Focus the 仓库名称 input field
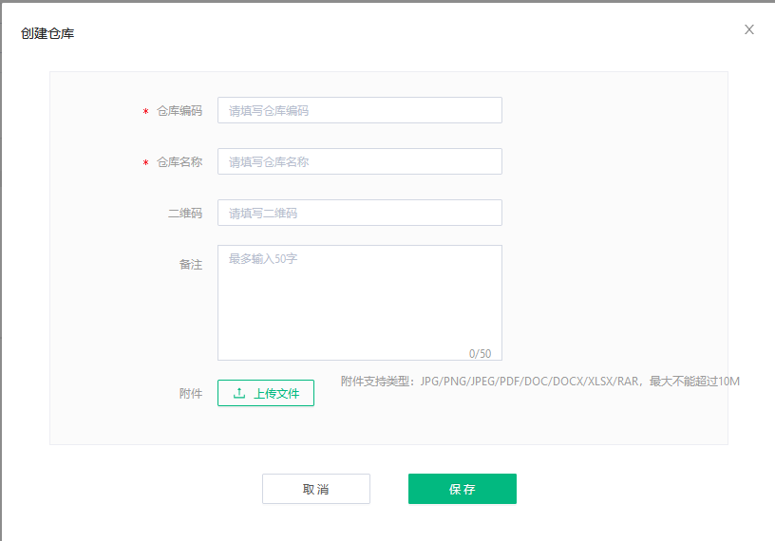The height and width of the screenshot is (541, 775). coord(360,161)
